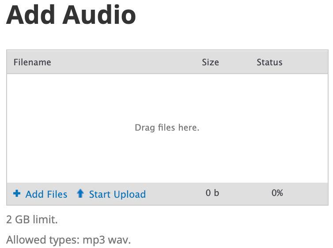Screen dimensions: 333x248
Task: Click the word "Add" in the heading
Action: click(x=30, y=14)
